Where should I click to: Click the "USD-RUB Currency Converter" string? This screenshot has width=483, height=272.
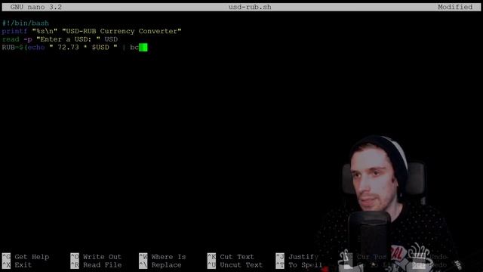pyautogui.click(x=122, y=31)
